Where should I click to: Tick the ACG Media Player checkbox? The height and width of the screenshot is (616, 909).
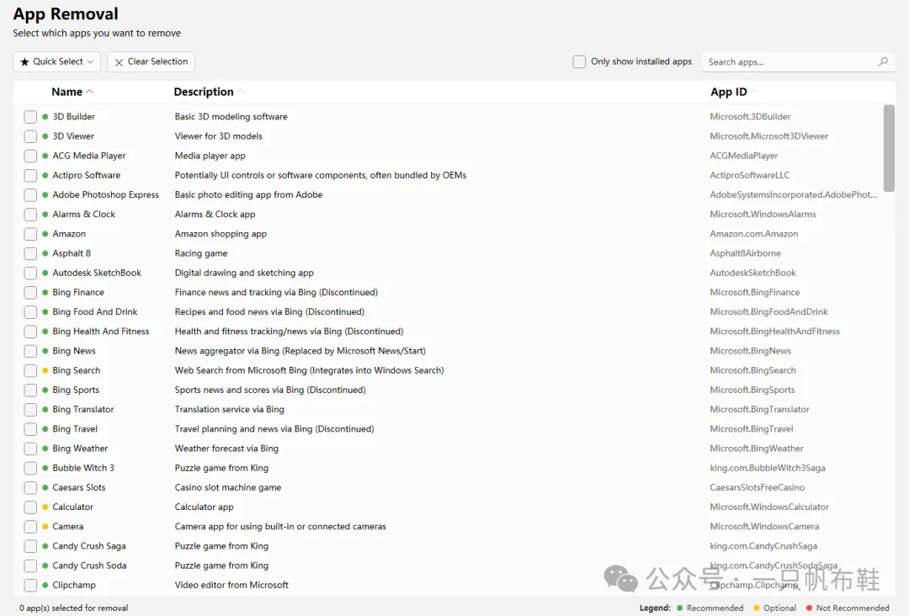tap(31, 156)
